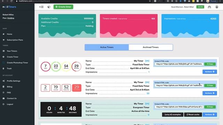Open FAQ in the sidebar
223x125 pixels.
(x=9, y=93)
